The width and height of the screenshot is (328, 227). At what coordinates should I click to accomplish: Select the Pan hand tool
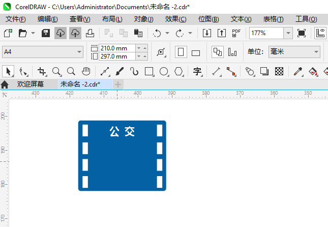86,72
